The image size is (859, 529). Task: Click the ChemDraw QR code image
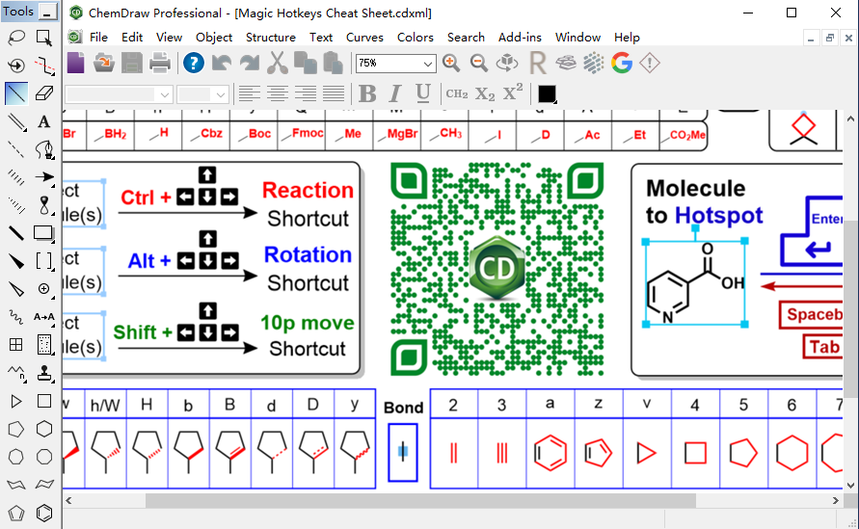click(x=497, y=269)
